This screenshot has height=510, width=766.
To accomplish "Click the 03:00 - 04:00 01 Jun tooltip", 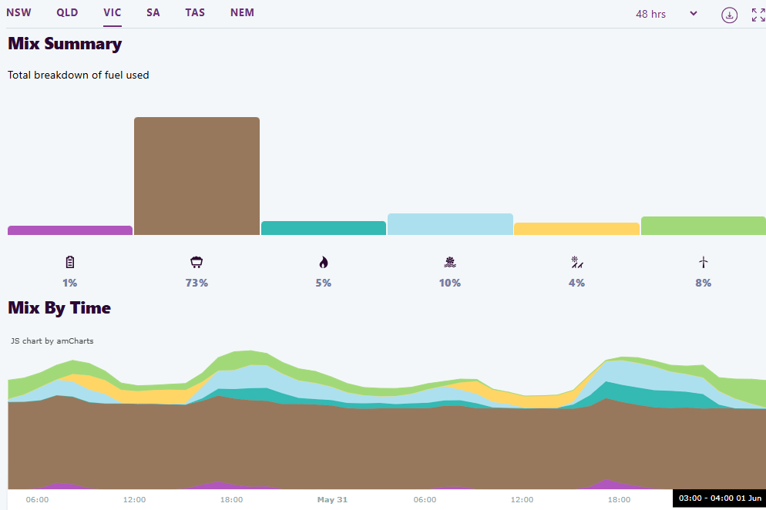I will coord(719,498).
